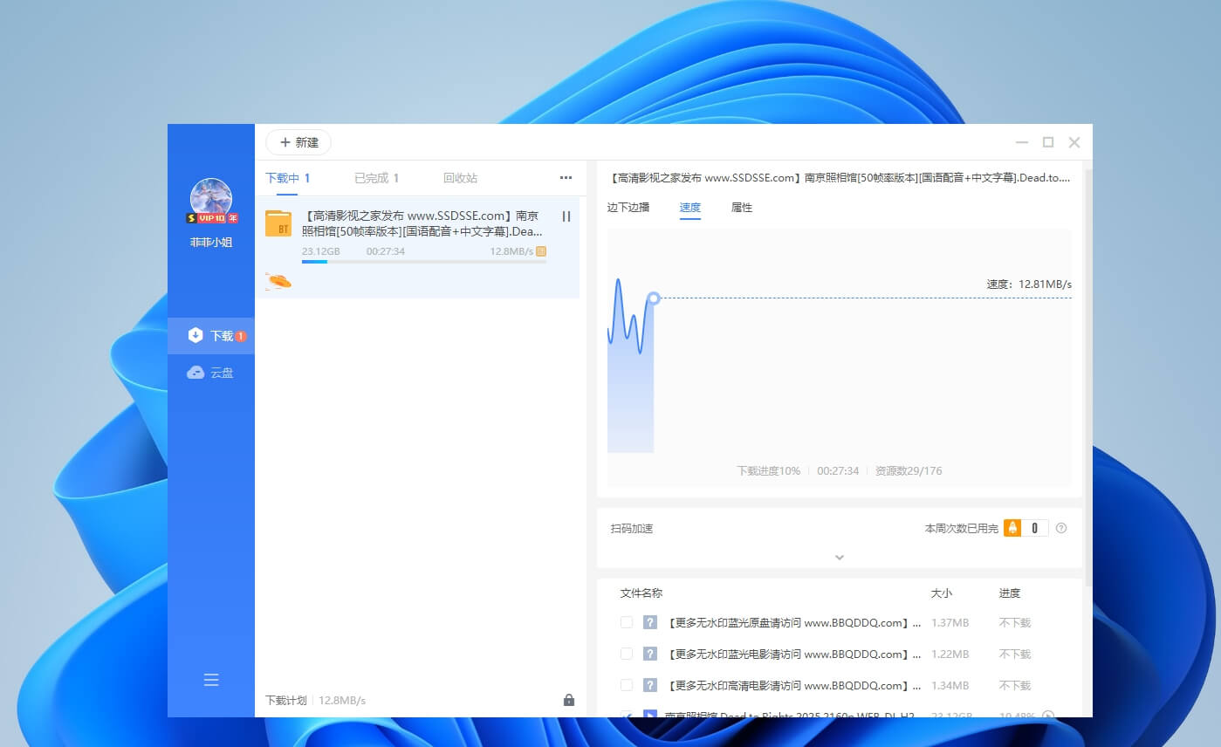The height and width of the screenshot is (747, 1221).
Task: Switch to the 已完成 tab
Action: pos(371,177)
